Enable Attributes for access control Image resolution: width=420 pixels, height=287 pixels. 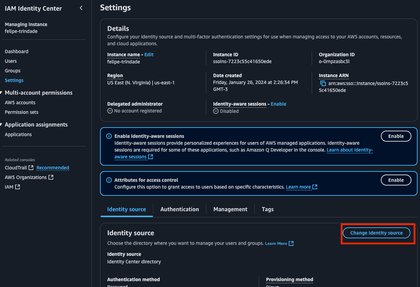point(396,180)
